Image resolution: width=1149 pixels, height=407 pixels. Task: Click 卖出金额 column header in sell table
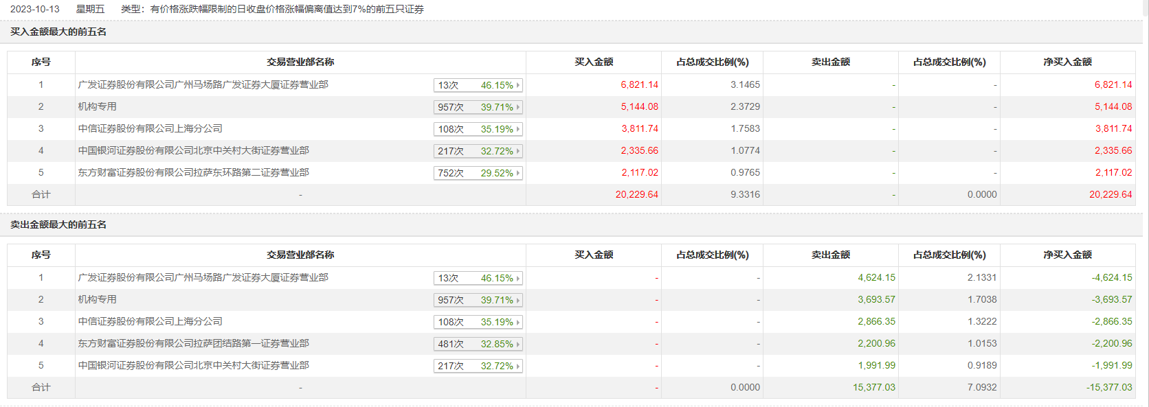click(x=830, y=255)
